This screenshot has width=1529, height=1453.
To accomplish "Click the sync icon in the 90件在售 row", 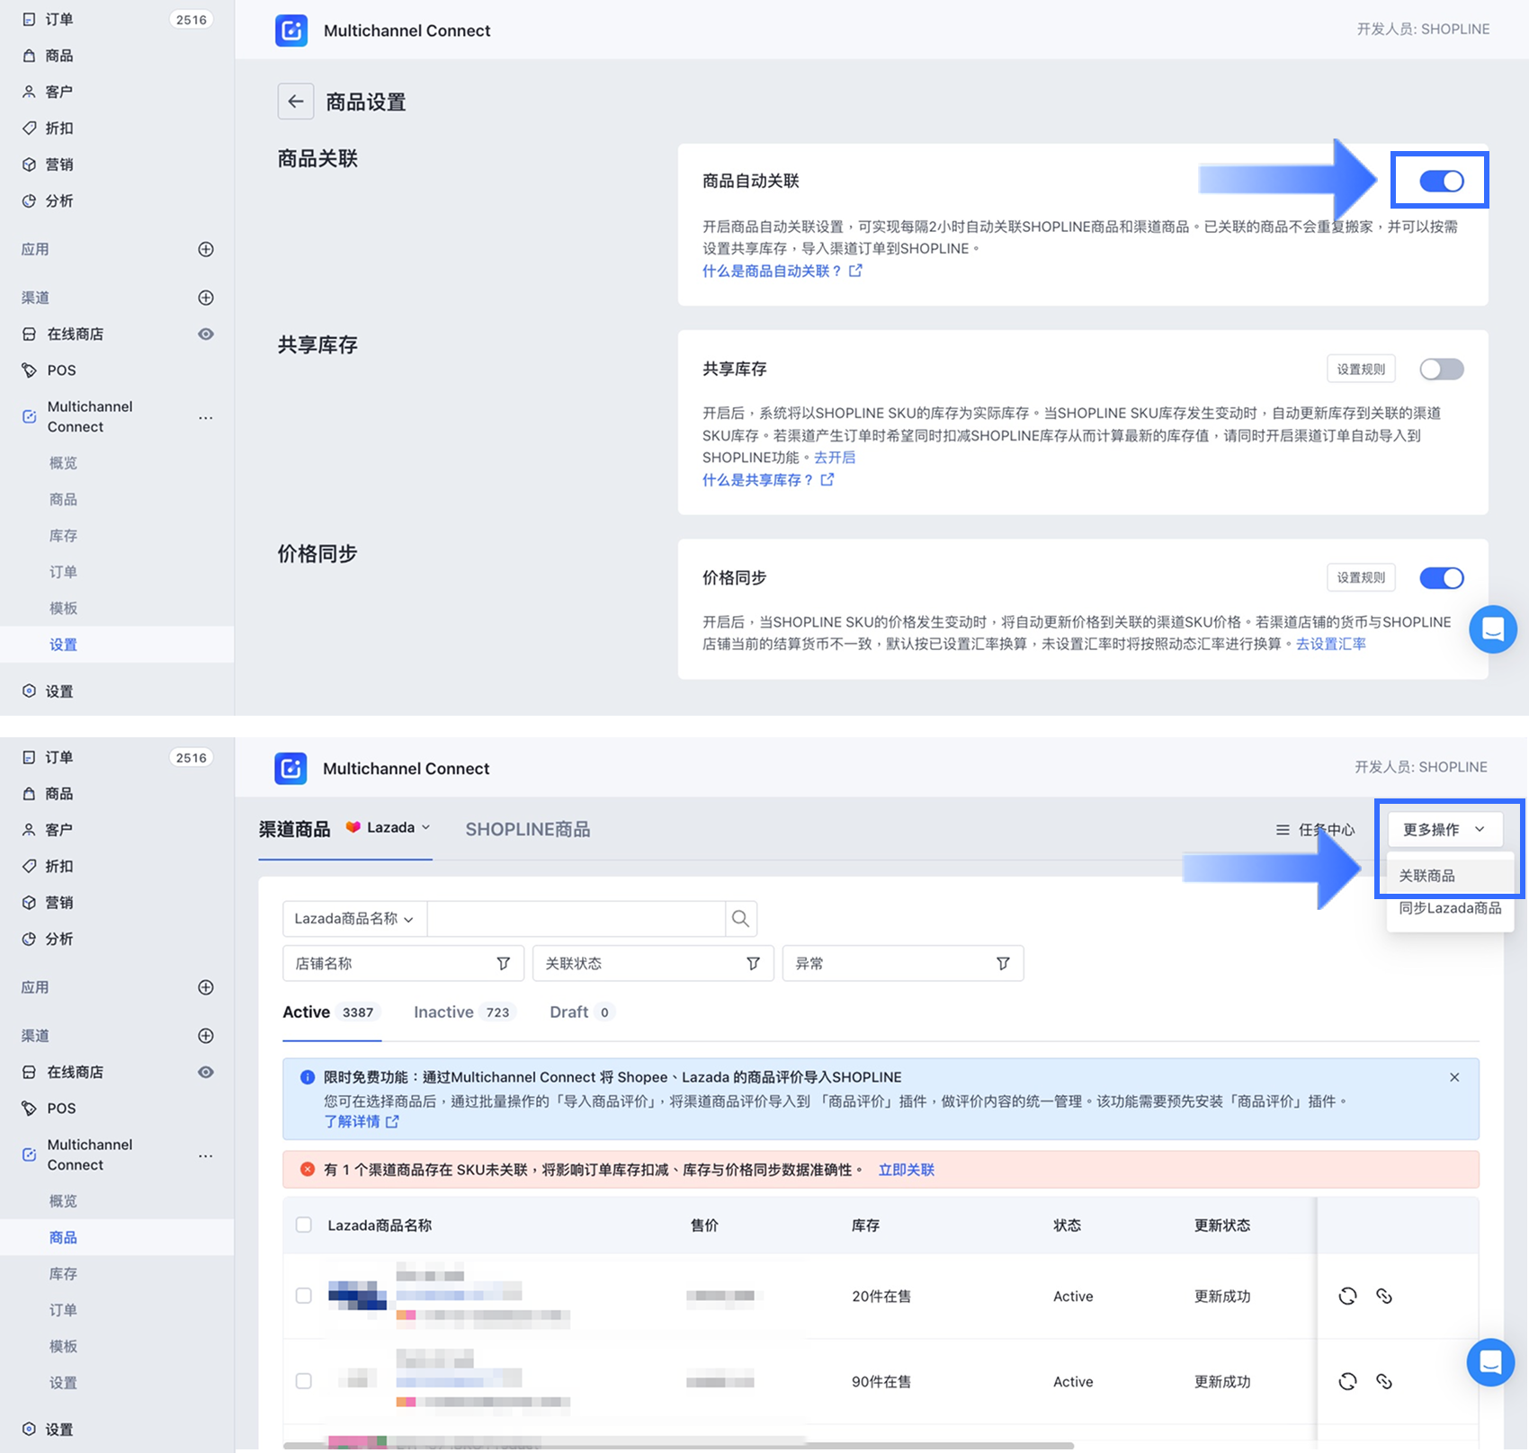I will pyautogui.click(x=1347, y=1381).
